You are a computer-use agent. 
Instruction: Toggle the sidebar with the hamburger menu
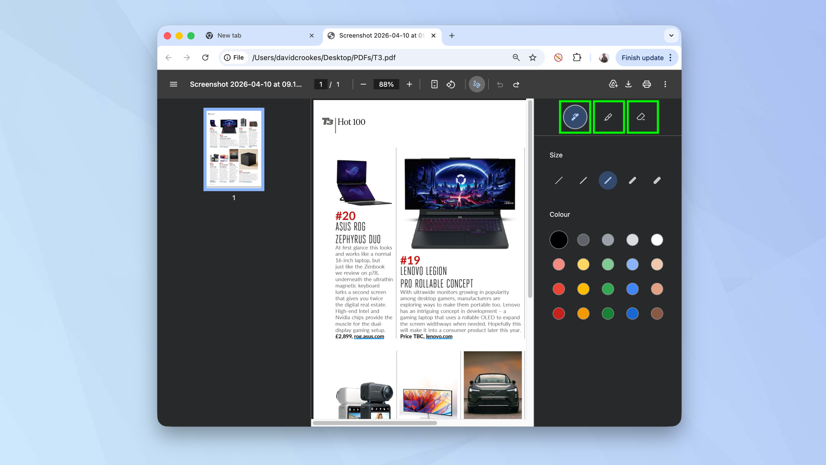[173, 84]
